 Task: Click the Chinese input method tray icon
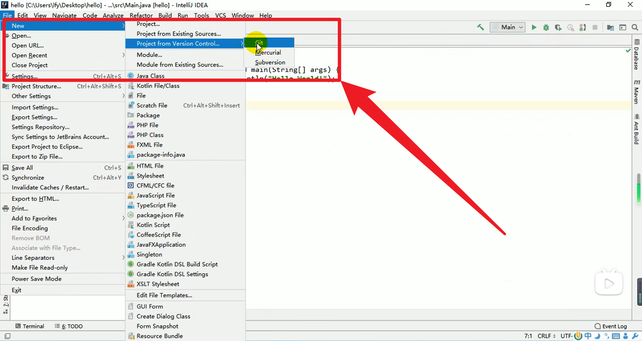[588, 336]
